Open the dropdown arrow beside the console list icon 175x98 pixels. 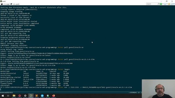point(167,4)
